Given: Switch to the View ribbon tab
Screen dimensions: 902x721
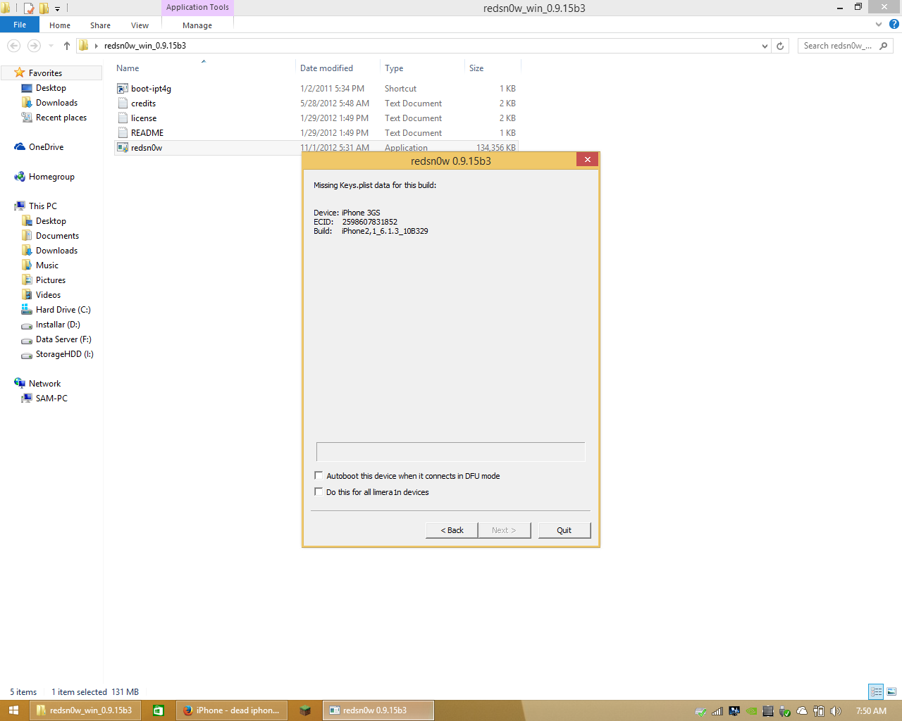Looking at the screenshot, I should tap(140, 25).
